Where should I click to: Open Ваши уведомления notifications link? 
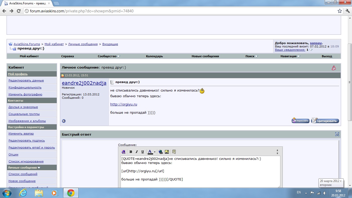click(x=290, y=50)
